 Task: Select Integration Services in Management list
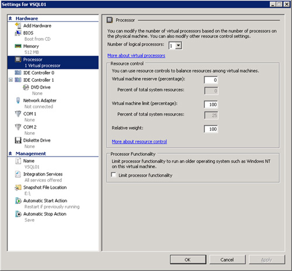point(43,174)
